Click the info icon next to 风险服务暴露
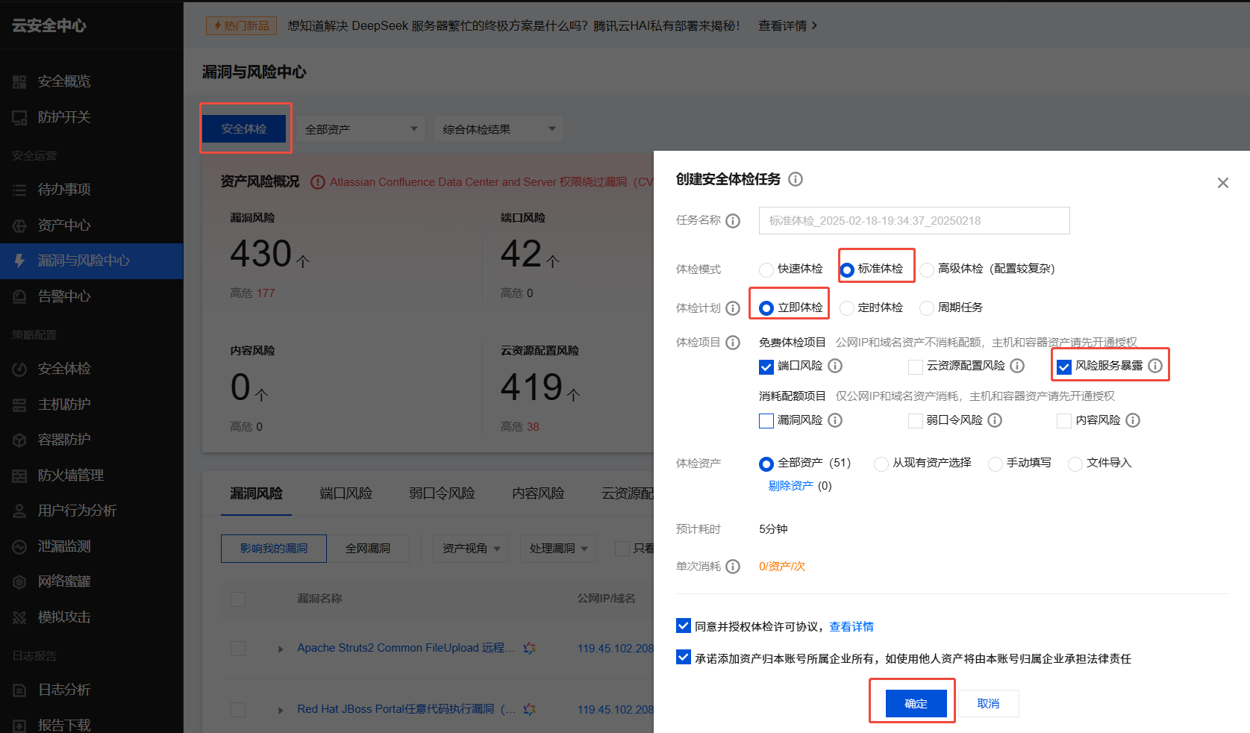Screen dimensions: 1250x733 [1155, 366]
